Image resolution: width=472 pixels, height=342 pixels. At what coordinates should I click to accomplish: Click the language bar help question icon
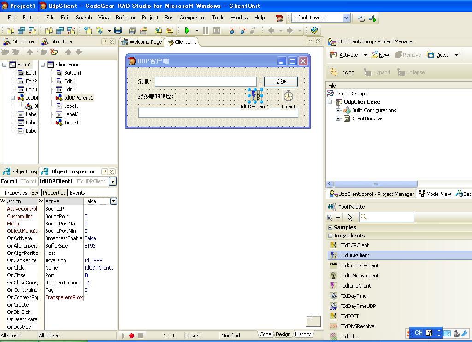tap(429, 333)
